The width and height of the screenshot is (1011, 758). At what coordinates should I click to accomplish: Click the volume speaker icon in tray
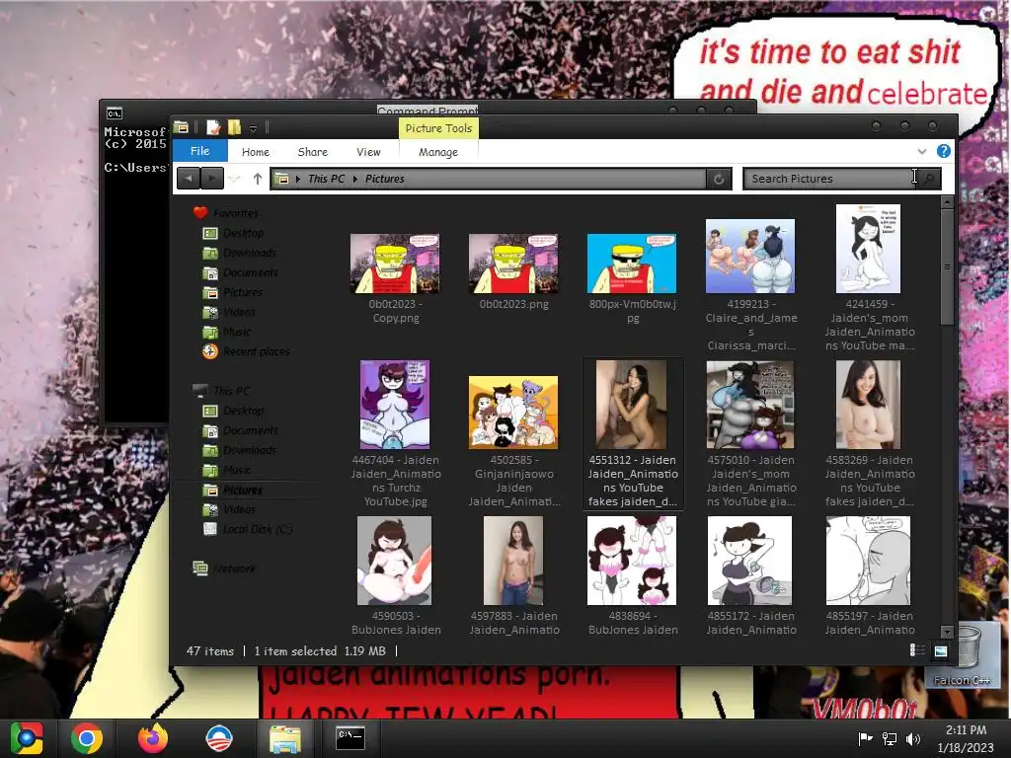[x=913, y=738]
